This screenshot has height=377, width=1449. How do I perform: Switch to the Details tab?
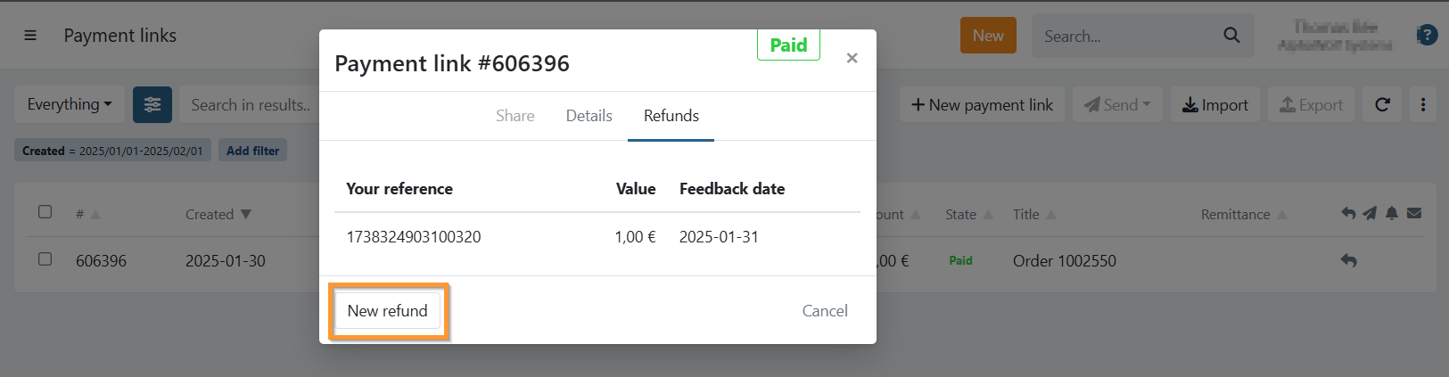[x=589, y=116]
